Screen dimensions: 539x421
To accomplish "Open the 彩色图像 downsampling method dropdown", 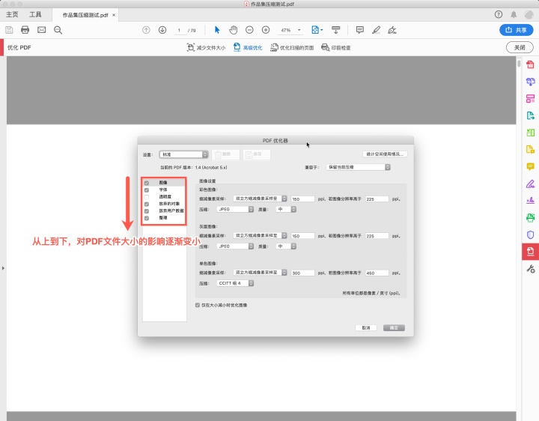I will [260, 199].
